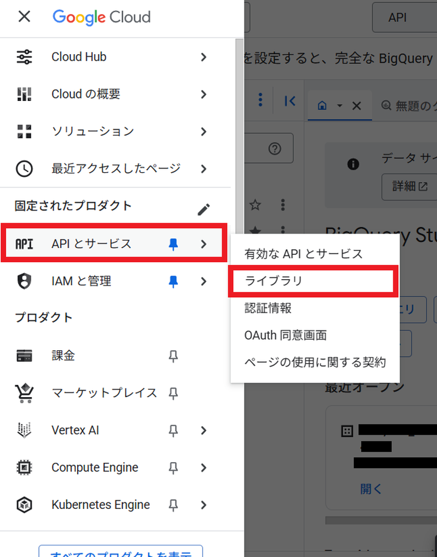The height and width of the screenshot is (557, 437).
Task: Click the Vertex AI icon
Action: (x=24, y=431)
